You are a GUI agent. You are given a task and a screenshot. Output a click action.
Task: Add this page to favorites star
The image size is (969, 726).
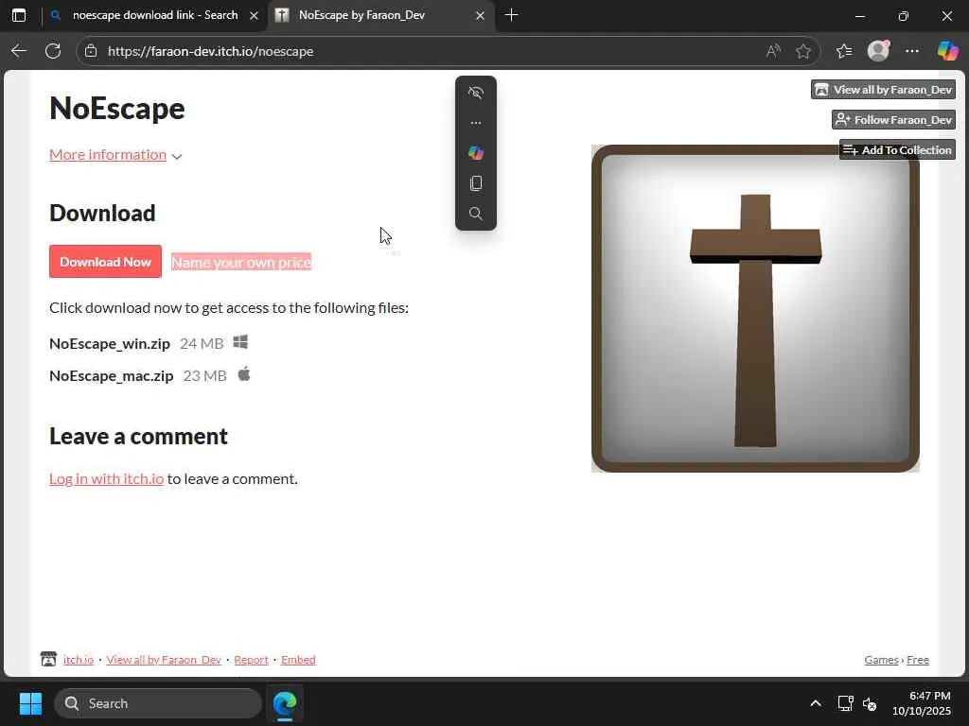pyautogui.click(x=803, y=51)
